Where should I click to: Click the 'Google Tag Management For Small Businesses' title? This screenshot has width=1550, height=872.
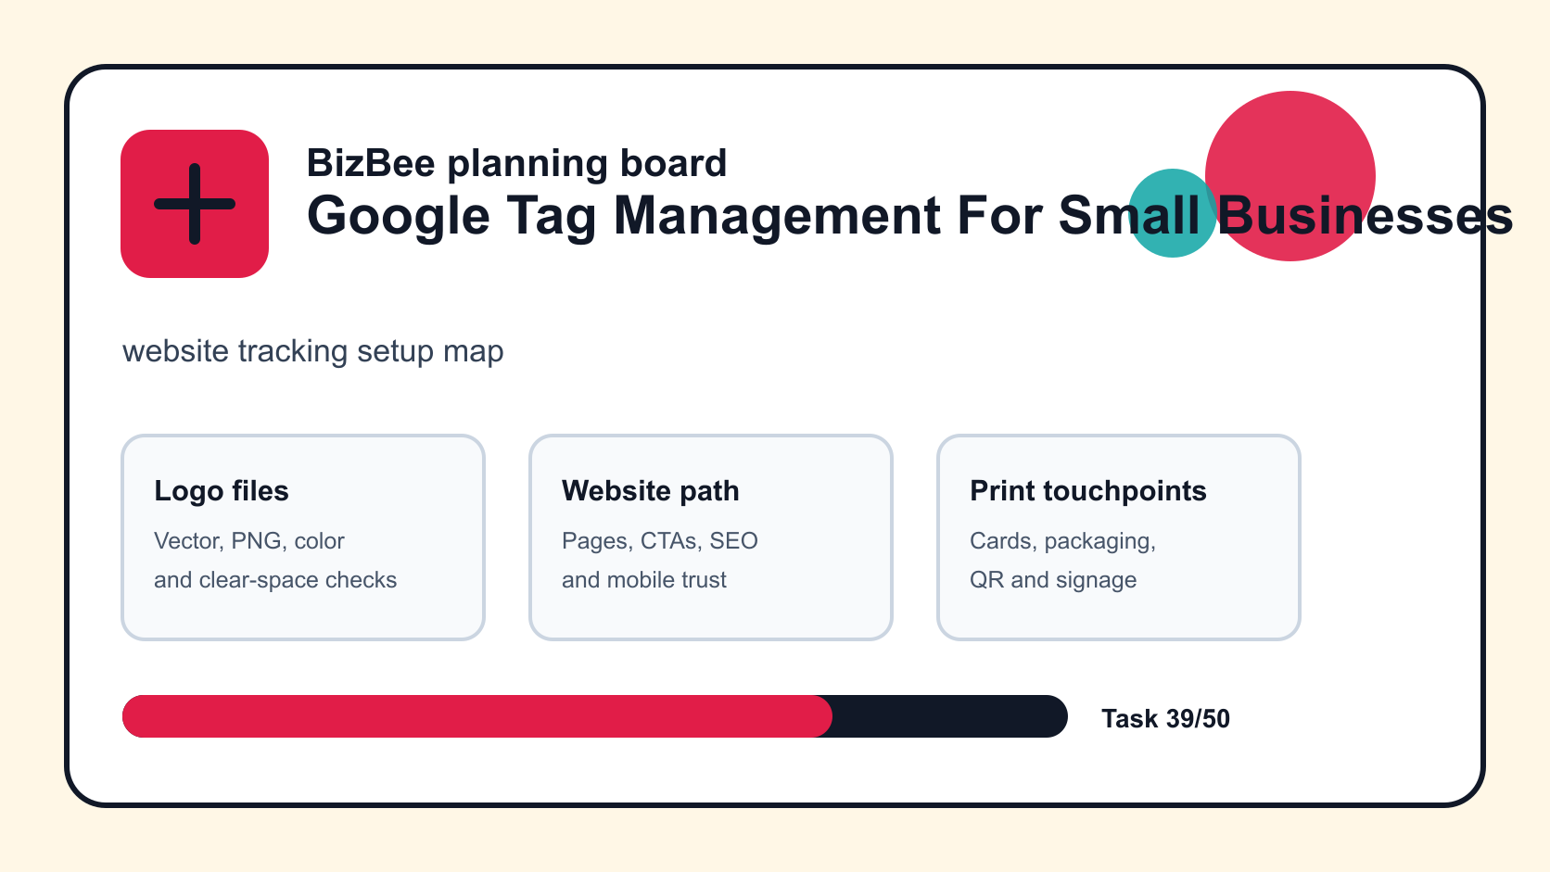(x=909, y=216)
